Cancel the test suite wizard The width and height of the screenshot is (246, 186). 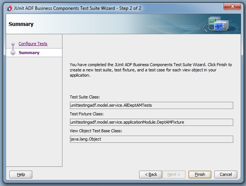pyautogui.click(x=226, y=174)
